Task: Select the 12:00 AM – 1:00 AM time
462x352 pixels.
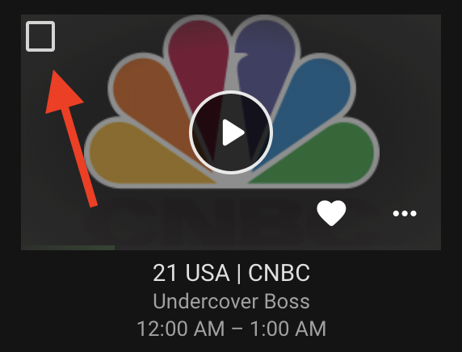Action: [231, 329]
